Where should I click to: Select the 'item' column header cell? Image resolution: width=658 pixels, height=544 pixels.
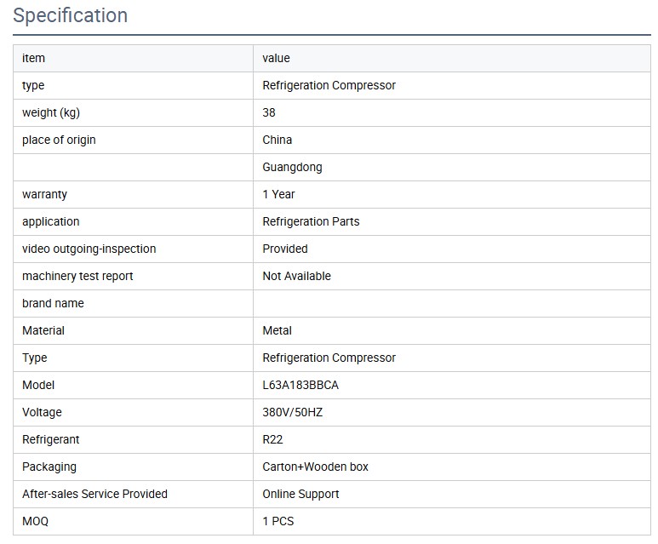click(x=34, y=58)
